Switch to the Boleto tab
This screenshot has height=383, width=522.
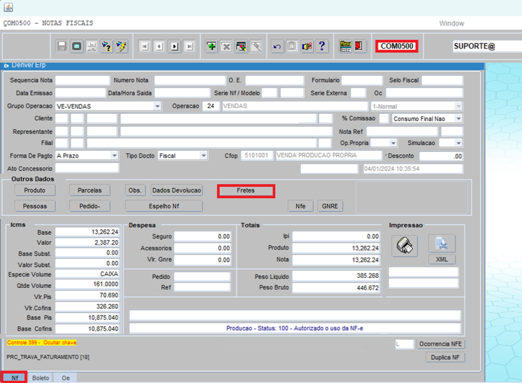[40, 378]
